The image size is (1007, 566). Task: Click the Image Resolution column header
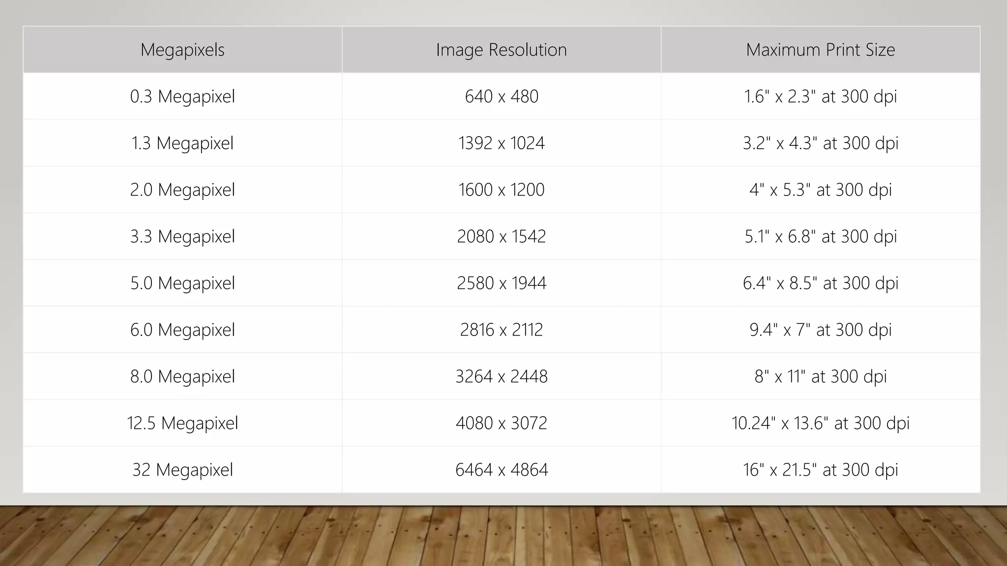tap(501, 50)
